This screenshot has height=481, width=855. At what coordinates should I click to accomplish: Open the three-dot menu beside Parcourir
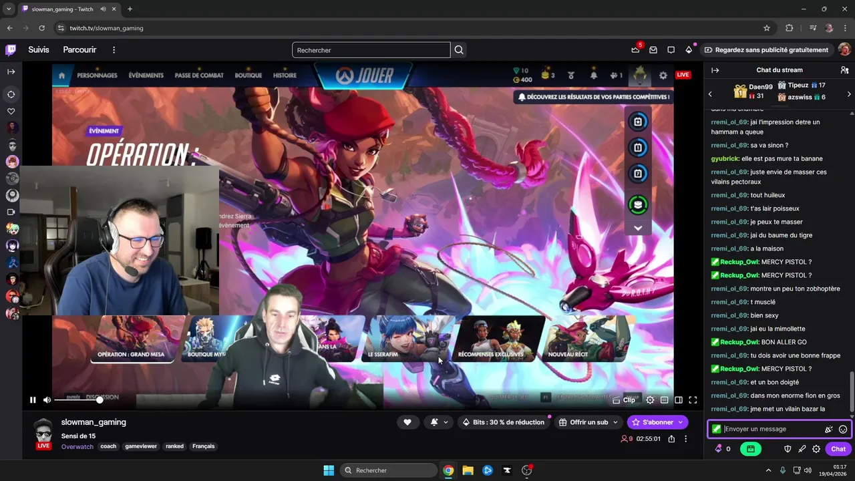[x=114, y=50]
